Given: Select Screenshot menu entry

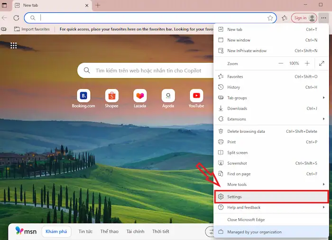Looking at the screenshot, I should [x=271, y=163].
